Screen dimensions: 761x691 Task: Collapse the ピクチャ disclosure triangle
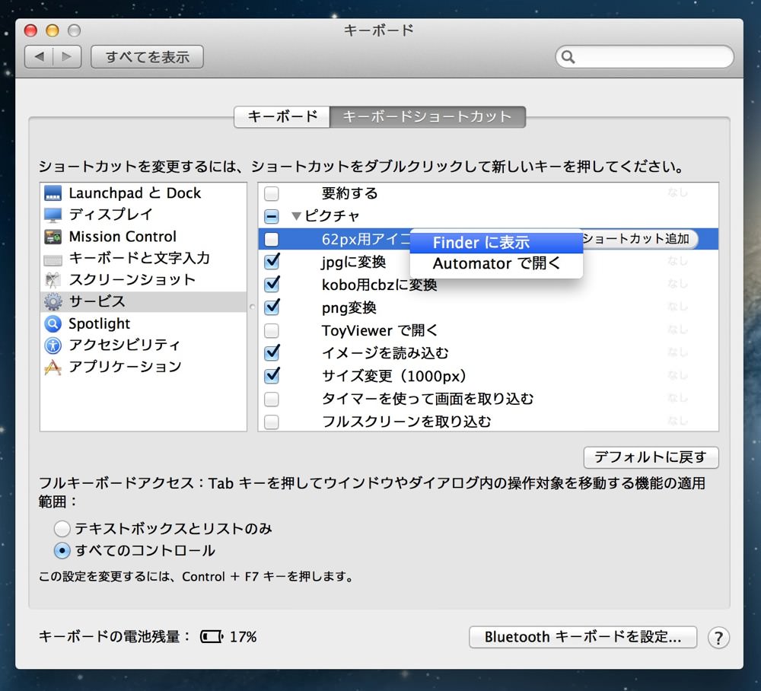296,216
